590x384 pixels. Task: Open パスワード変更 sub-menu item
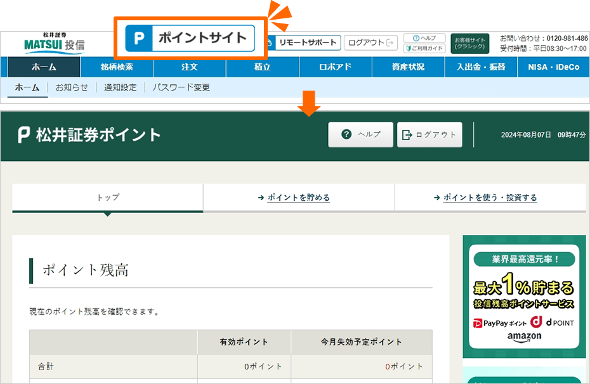tap(181, 87)
